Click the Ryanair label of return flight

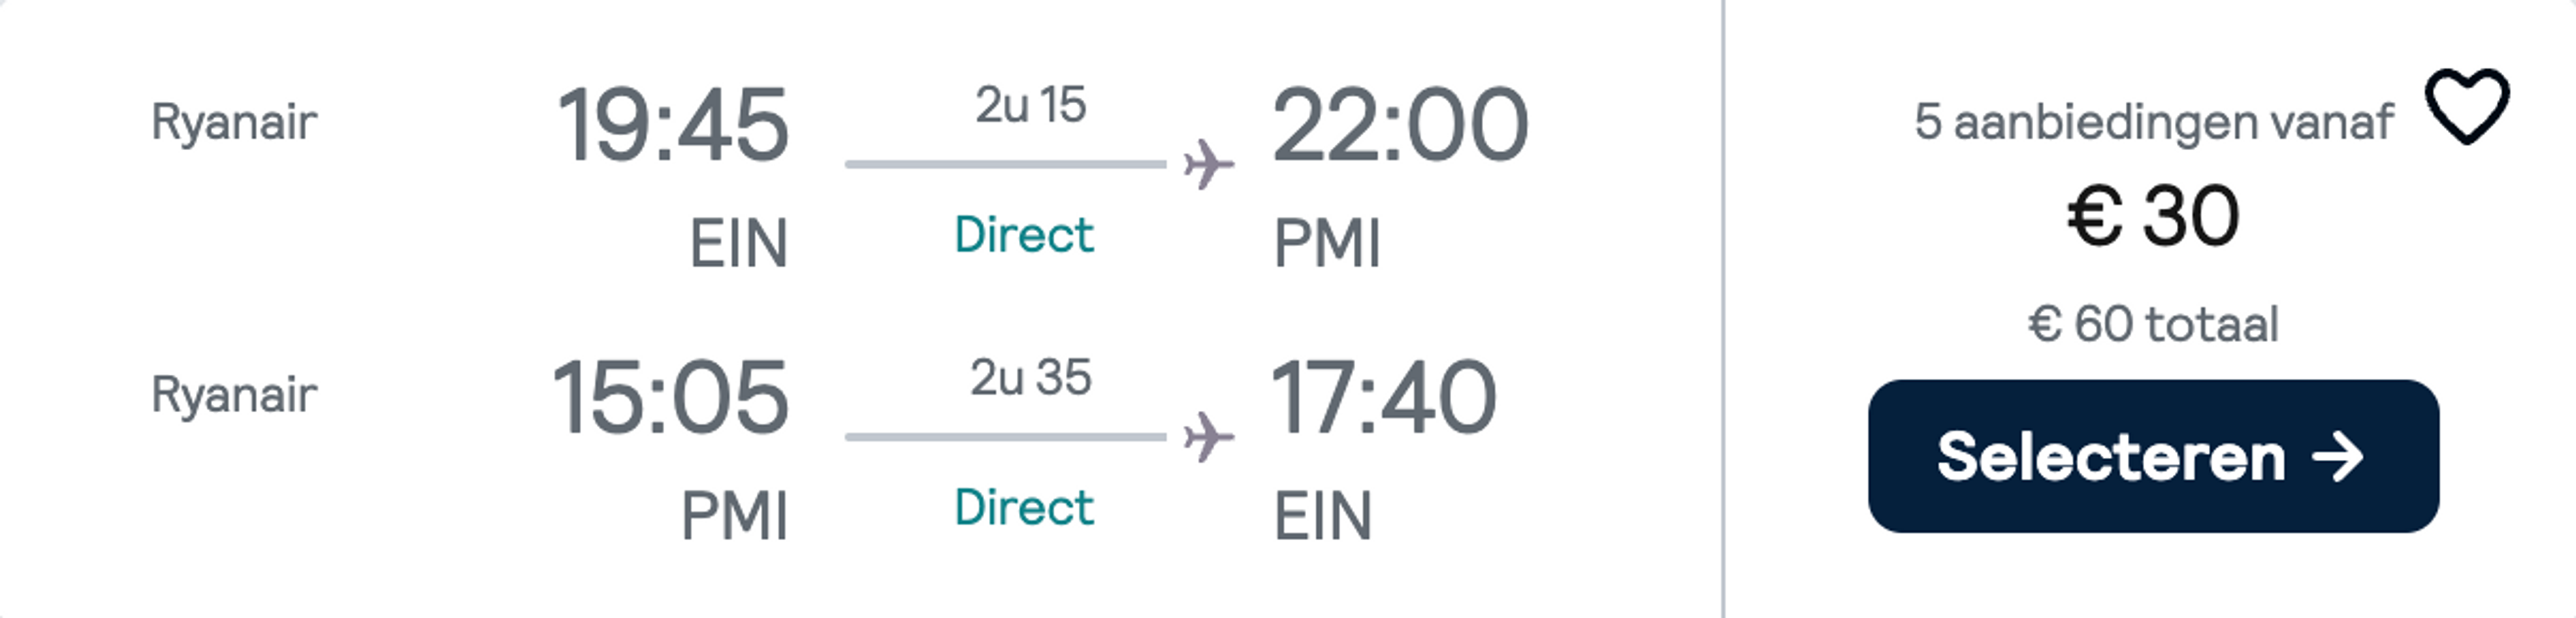pyautogui.click(x=234, y=395)
